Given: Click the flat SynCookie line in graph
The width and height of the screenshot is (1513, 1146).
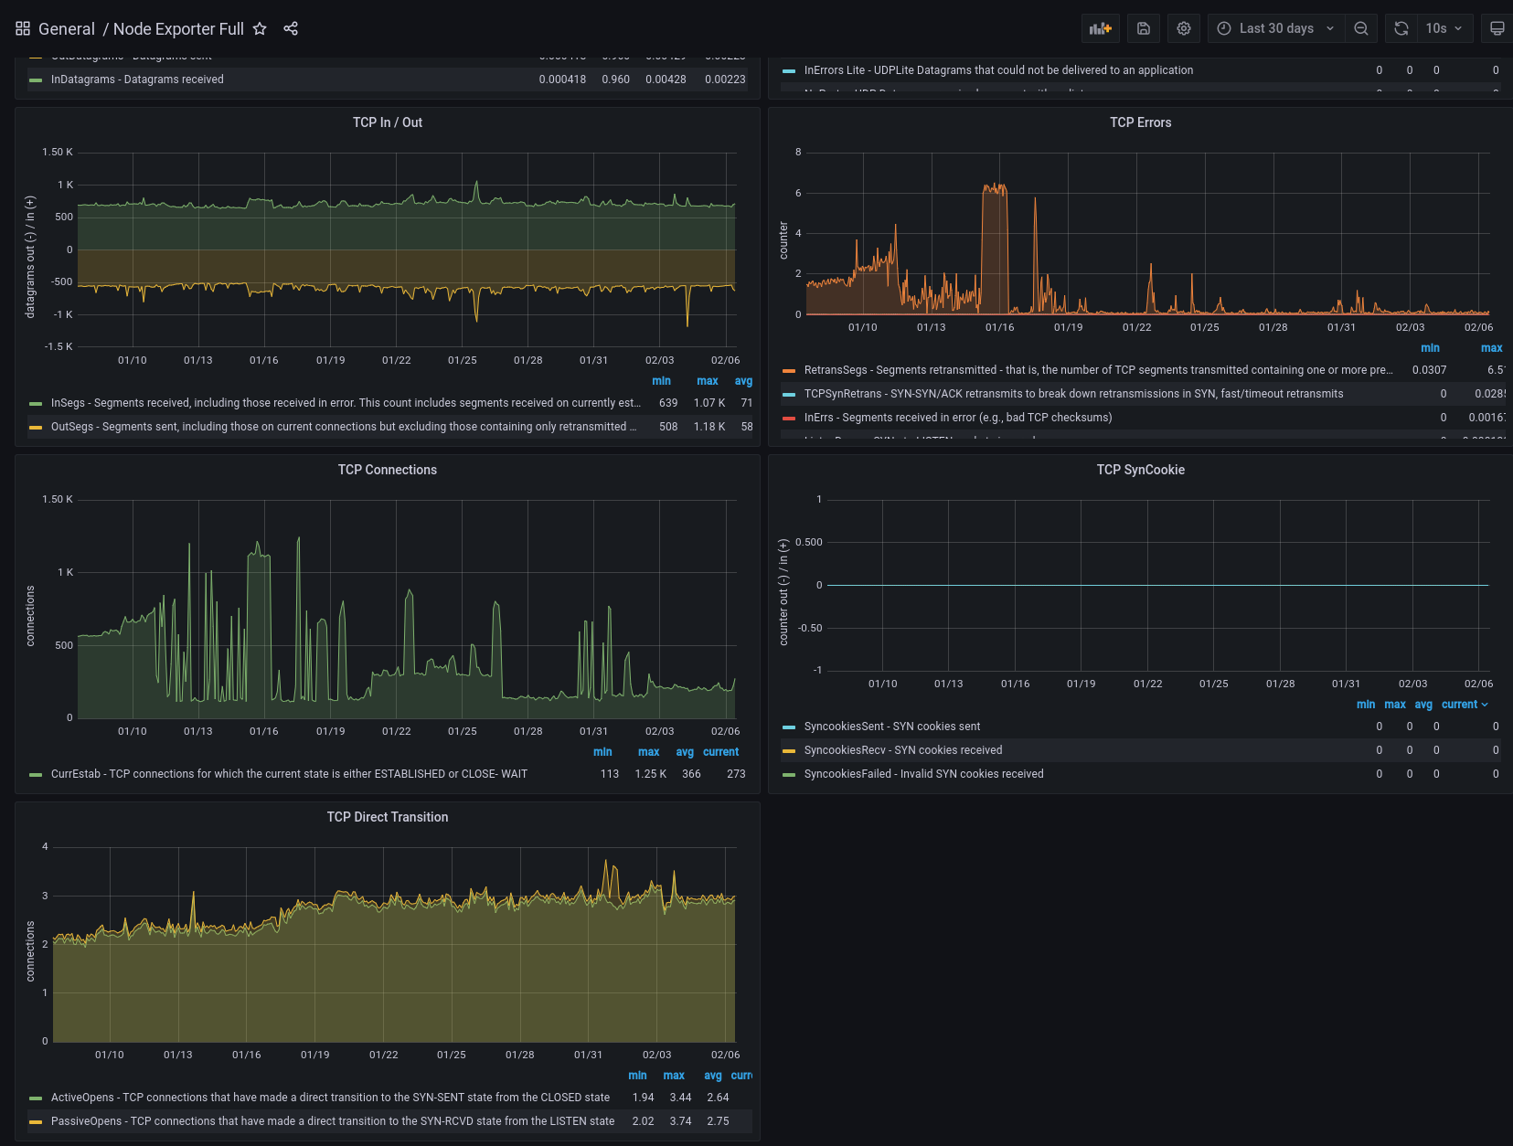Looking at the screenshot, I should pyautogui.click(x=1157, y=585).
